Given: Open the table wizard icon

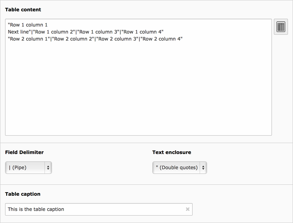Looking at the screenshot, I should (280, 27).
